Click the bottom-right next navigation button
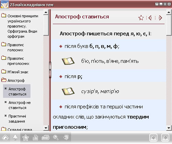Image resolution: width=172 pixels, height=144 pixels. point(165,137)
